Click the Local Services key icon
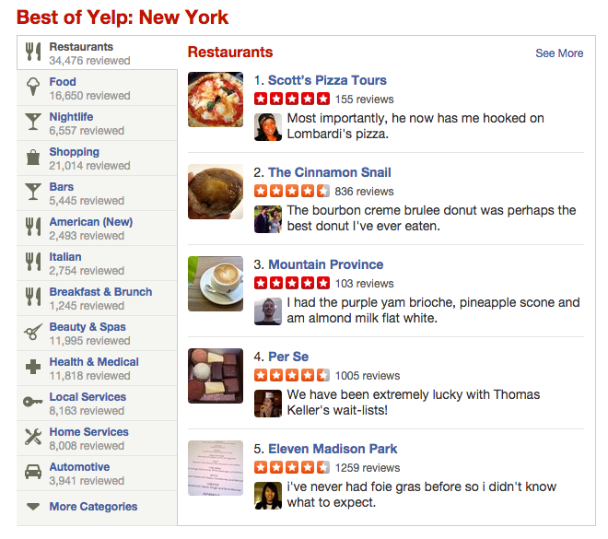 click(33, 403)
